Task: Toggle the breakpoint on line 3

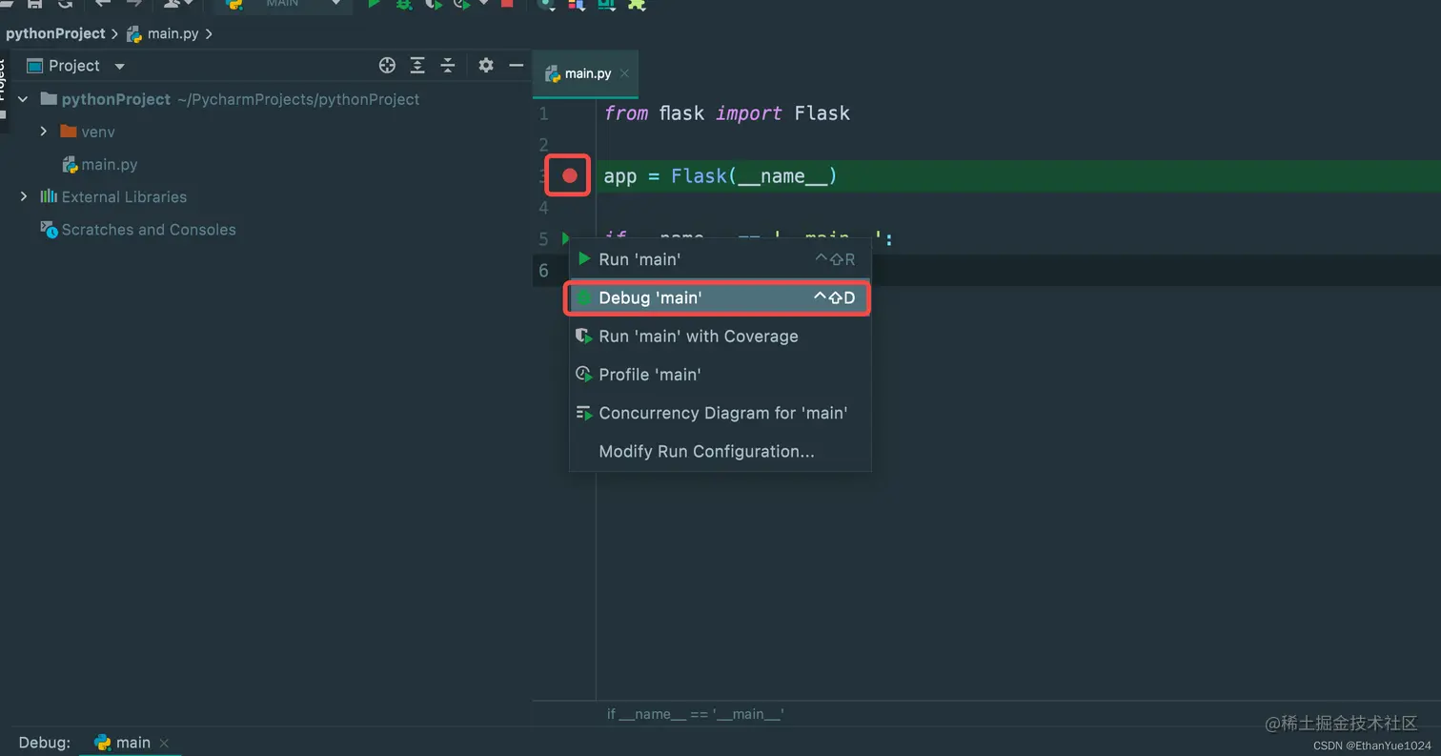Action: (570, 175)
